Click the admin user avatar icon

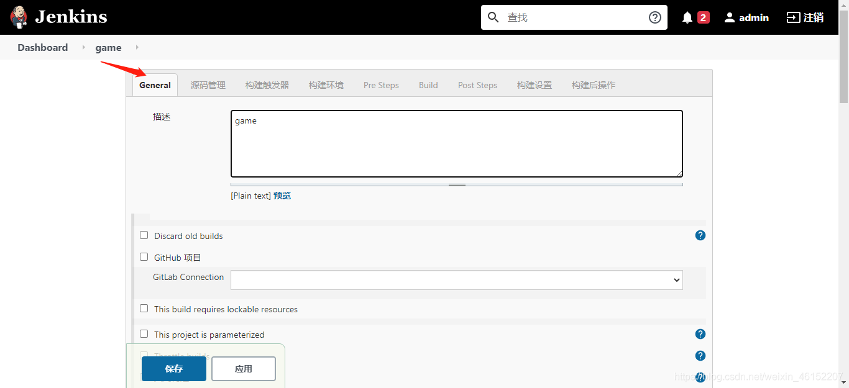tap(730, 17)
